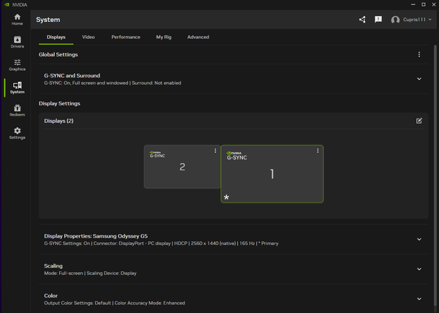Open the Cupris111 account dropdown
Image resolution: width=439 pixels, height=313 pixels.
click(x=411, y=20)
